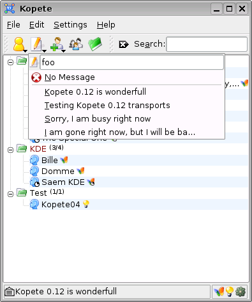Click the MSN butterfly account icon in status bar
Image resolution: width=252 pixels, height=302 pixels.
pos(219,292)
